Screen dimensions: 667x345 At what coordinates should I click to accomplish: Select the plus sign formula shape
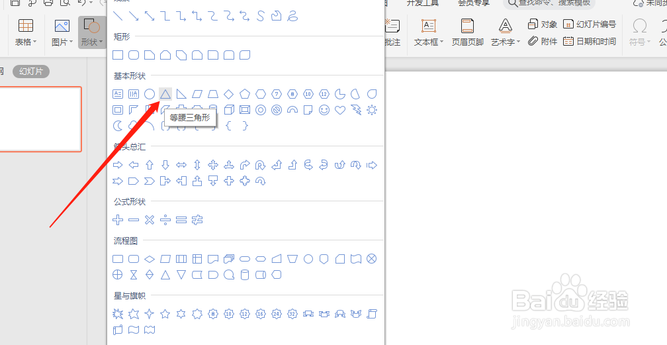point(118,220)
